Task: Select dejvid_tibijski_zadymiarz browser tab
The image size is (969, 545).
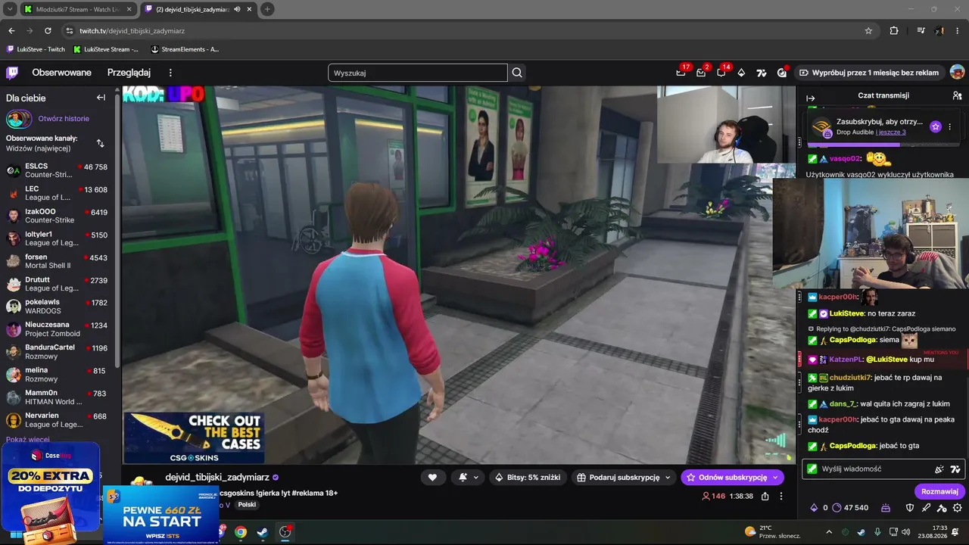Action: point(198,9)
